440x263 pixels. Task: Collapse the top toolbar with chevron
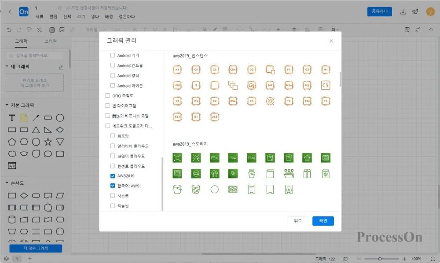coord(431,29)
